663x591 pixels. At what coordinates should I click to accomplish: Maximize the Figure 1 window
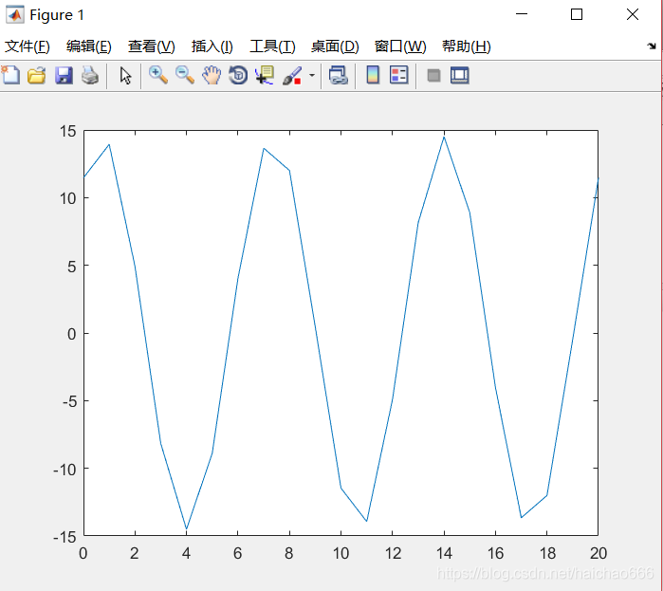pyautogui.click(x=577, y=14)
